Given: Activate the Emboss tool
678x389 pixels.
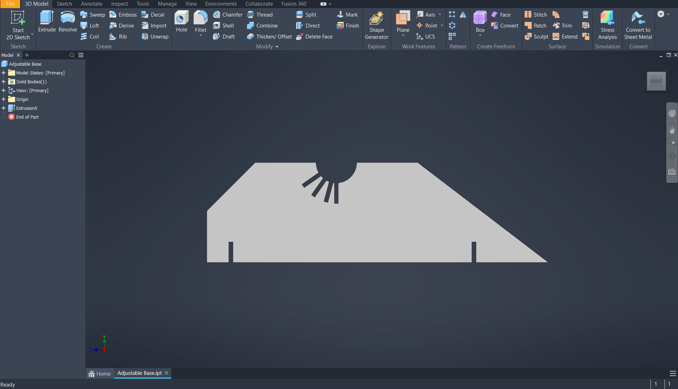Looking at the screenshot, I should (x=123, y=14).
